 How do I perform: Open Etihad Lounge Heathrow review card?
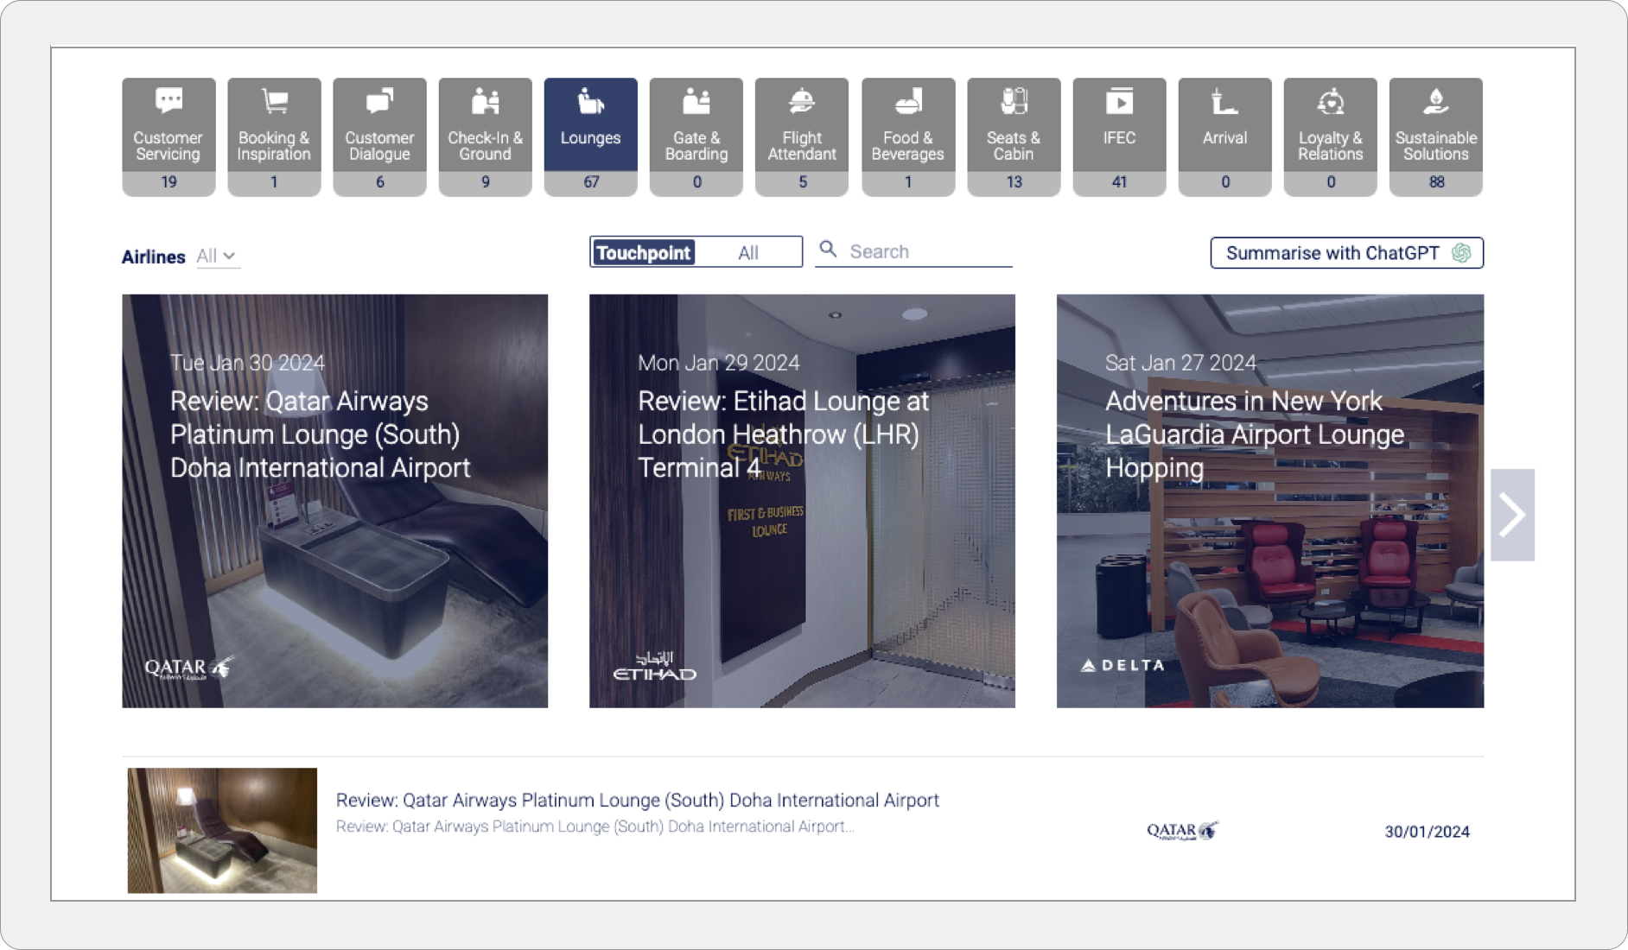(802, 501)
